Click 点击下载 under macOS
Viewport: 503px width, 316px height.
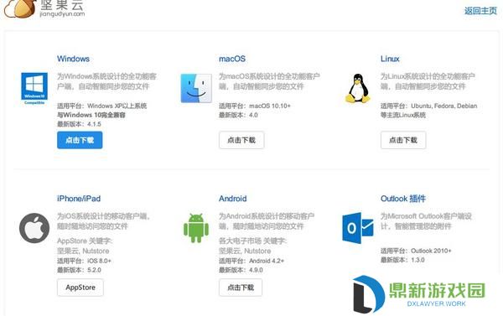point(241,140)
